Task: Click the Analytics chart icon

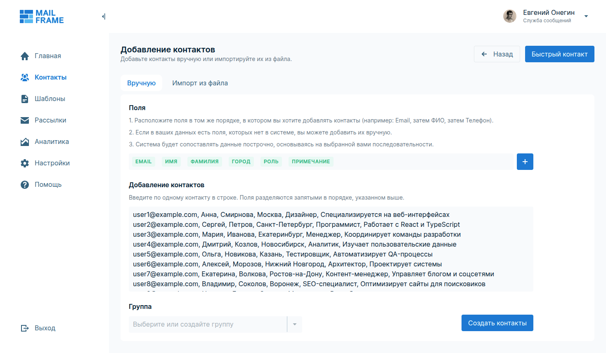Action: coord(25,142)
